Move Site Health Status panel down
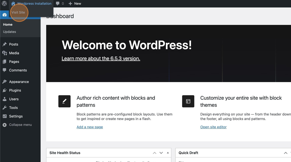This screenshot has height=162, width=291. 161,153
